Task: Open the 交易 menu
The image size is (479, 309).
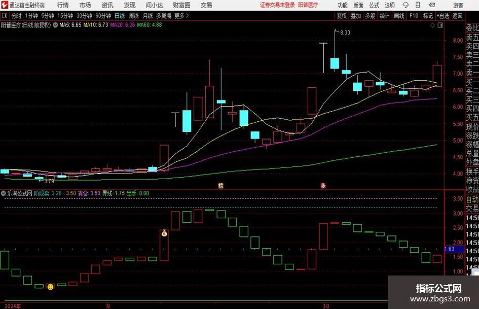Action: click(x=206, y=5)
